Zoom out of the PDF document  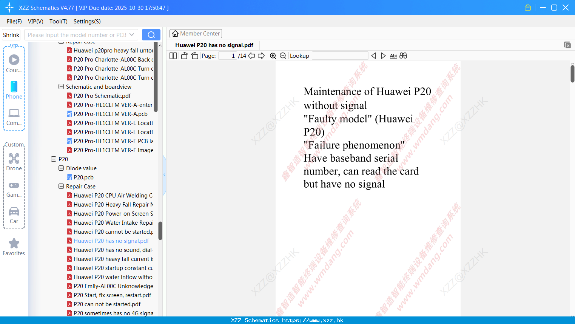click(283, 56)
